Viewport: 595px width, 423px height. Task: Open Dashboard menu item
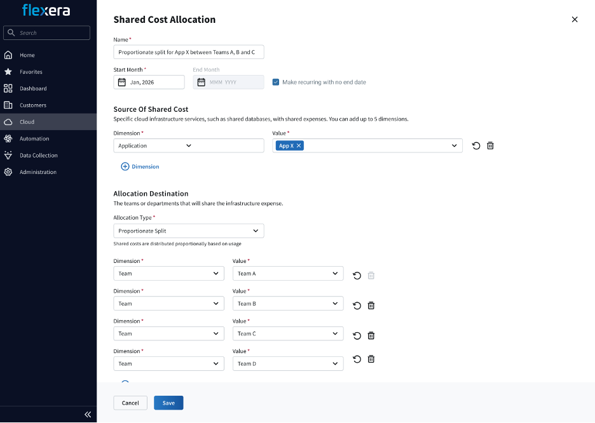[48, 88]
